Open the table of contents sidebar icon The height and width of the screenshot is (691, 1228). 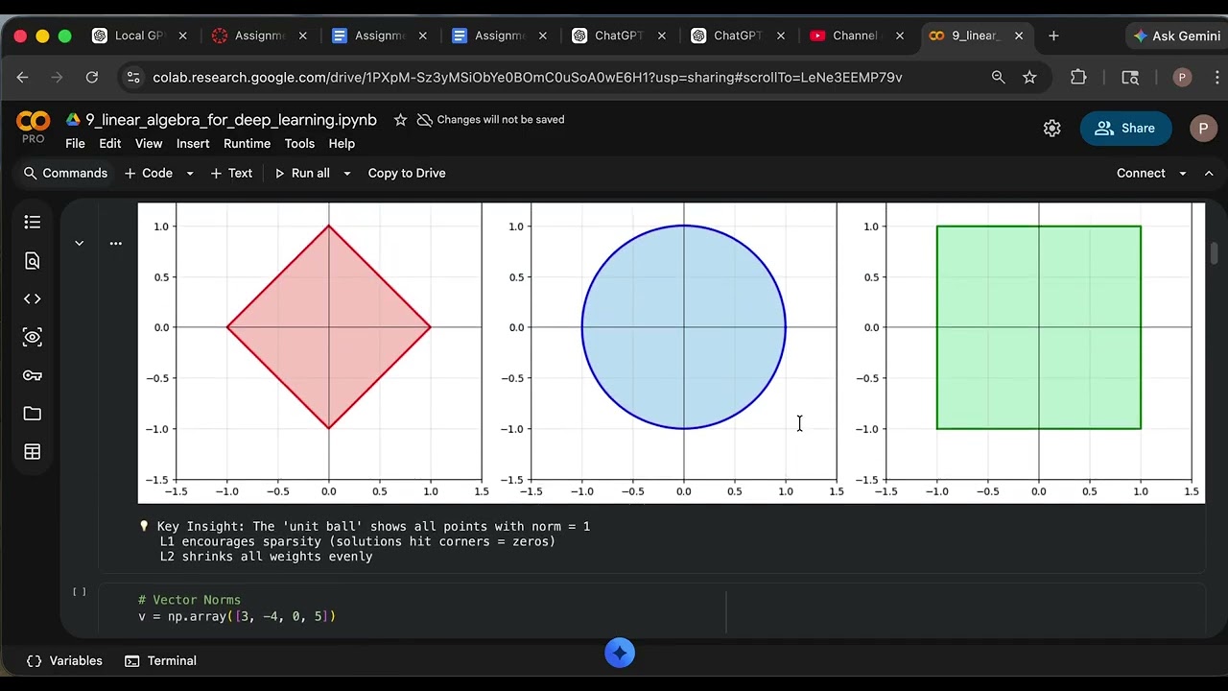(33, 222)
